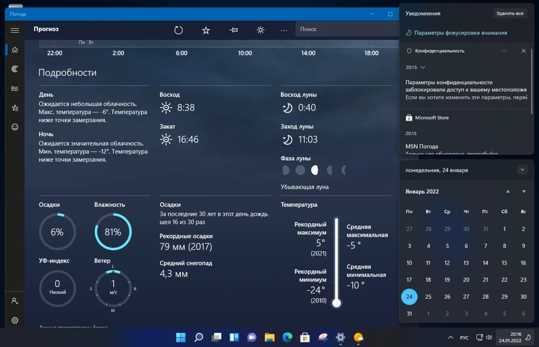Launch Microsoft Edge from taskbar
539x347 pixels.
click(287, 337)
